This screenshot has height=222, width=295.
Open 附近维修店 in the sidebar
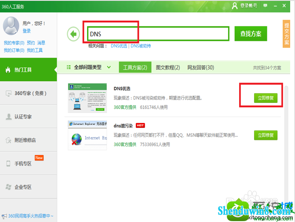coord(29,140)
